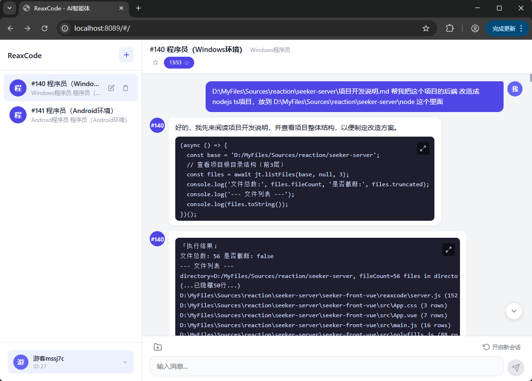Click the output line ending in src\App.vue (7 rows)
Screen dimensions: 532x381
(314, 315)
